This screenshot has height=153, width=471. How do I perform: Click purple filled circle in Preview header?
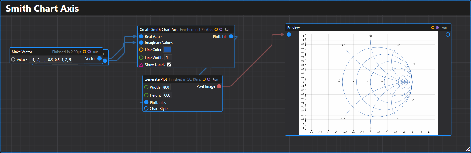coord(437,28)
